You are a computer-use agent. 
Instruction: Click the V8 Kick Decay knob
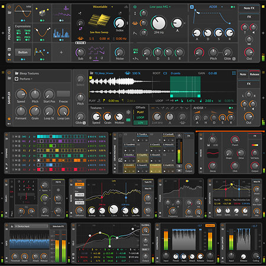point(213,166)
